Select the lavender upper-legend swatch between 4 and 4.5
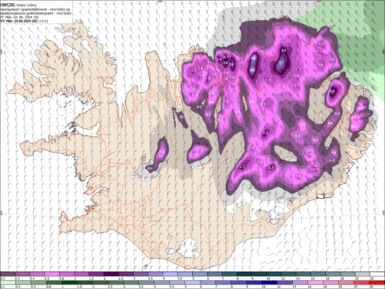 tap(170, 274)
